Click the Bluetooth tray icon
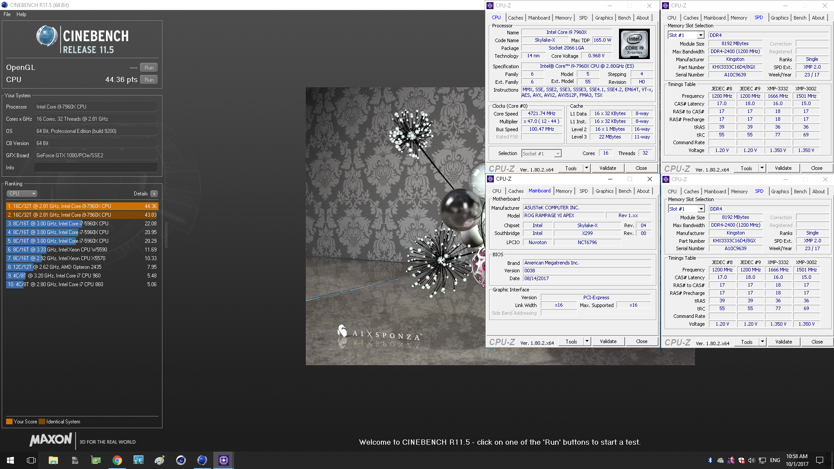The width and height of the screenshot is (834, 469). pos(710,460)
